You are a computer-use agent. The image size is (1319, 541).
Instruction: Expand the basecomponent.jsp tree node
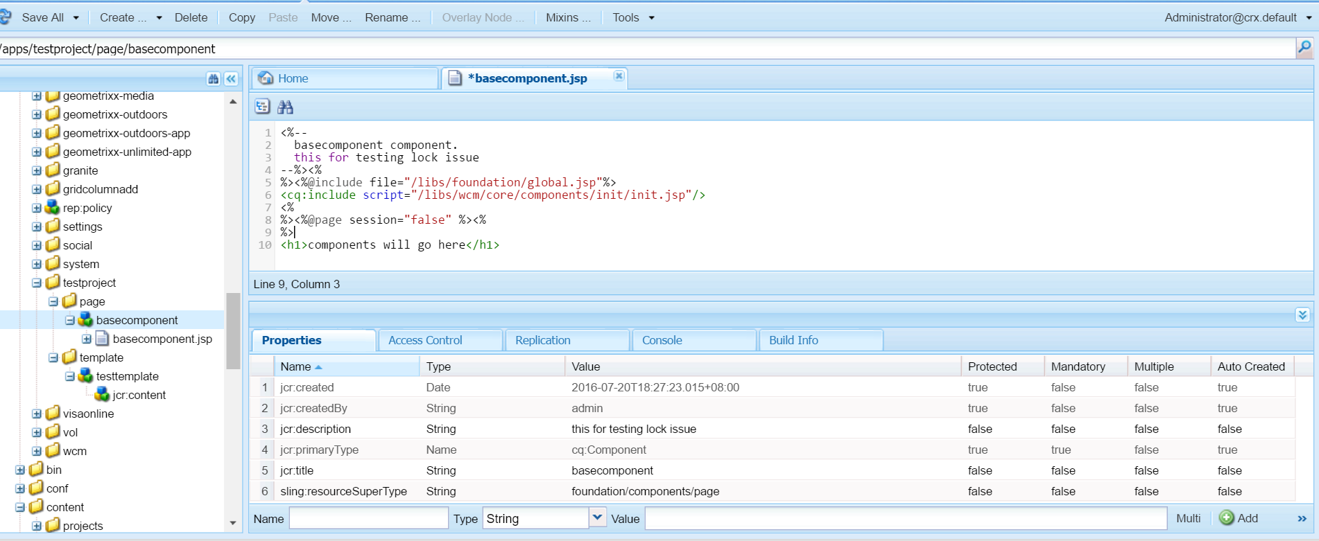pos(87,339)
